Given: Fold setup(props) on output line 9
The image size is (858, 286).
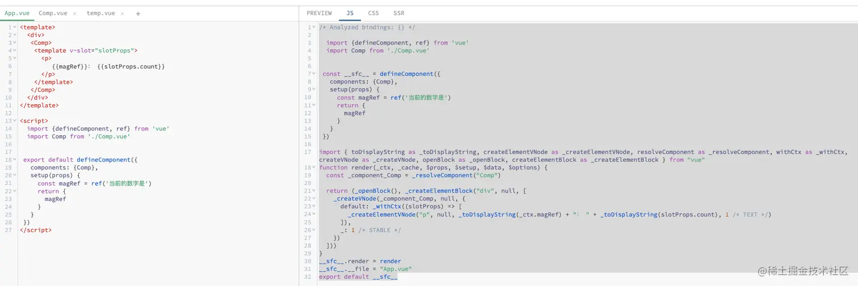Looking at the screenshot, I should (314, 89).
